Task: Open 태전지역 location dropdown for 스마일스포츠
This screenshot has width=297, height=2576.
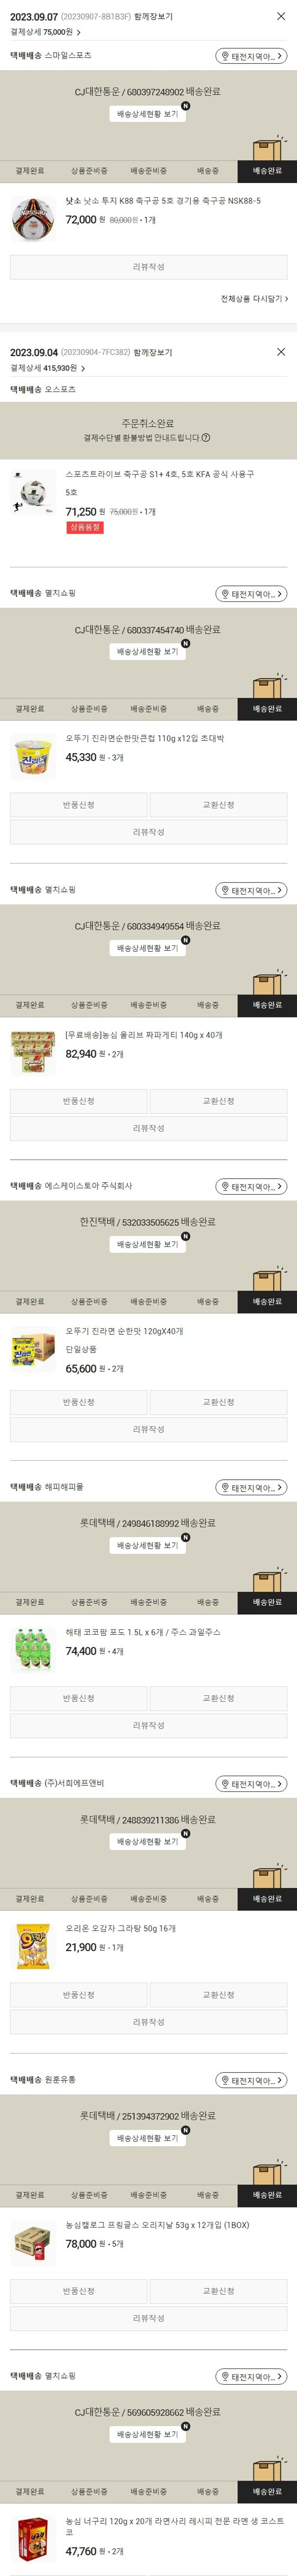Action: (x=252, y=56)
